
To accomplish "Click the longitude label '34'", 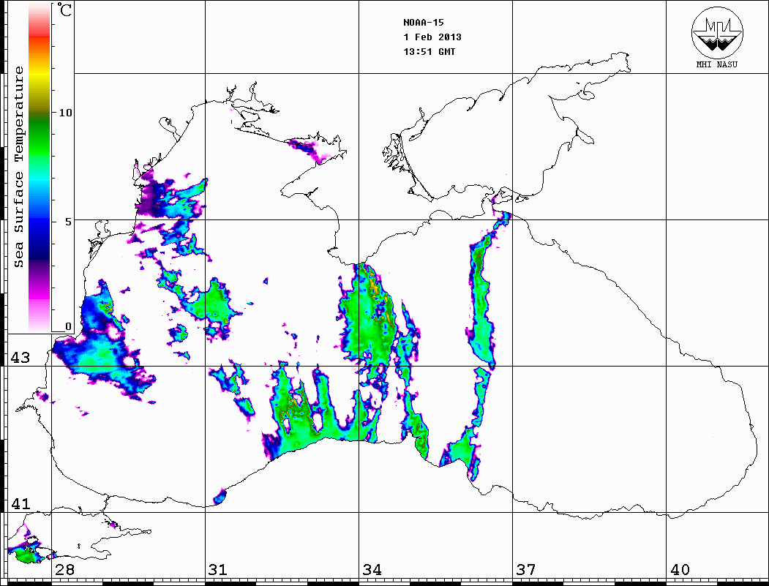I will click(x=372, y=569).
